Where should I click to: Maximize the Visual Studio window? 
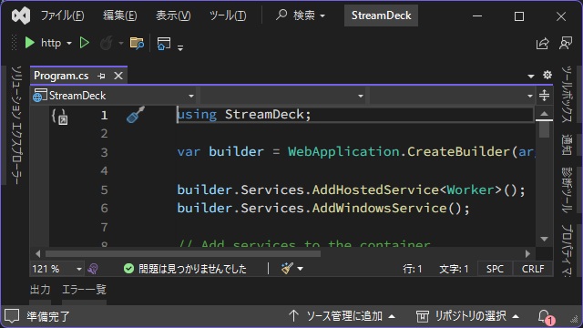tap(519, 16)
